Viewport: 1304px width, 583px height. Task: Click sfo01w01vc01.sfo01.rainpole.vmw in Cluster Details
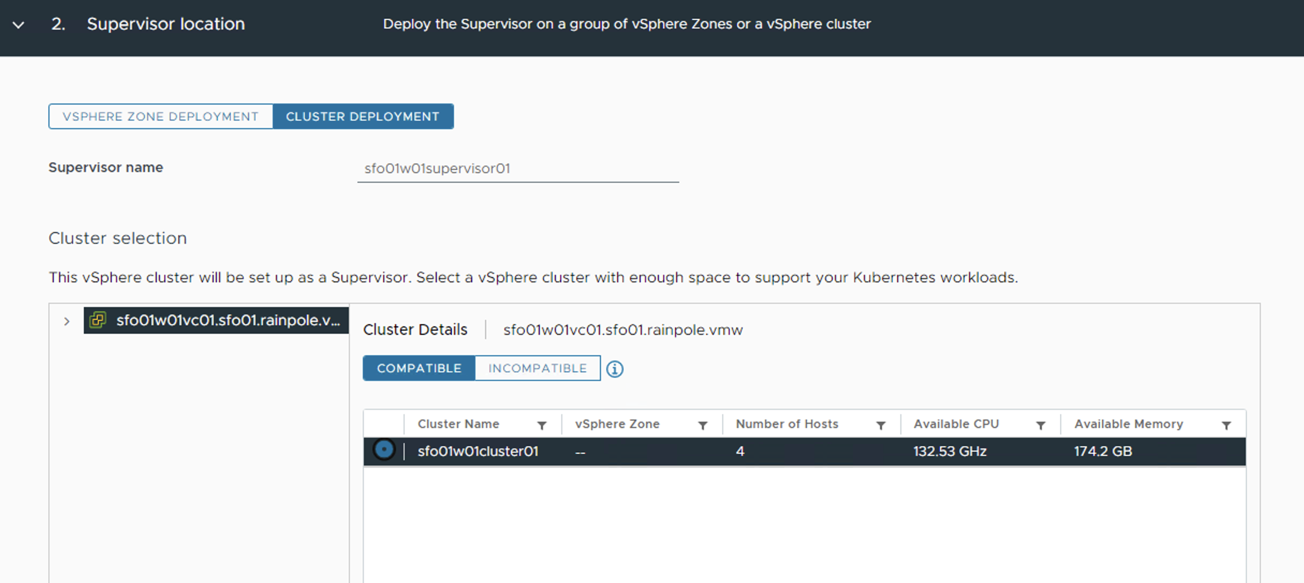623,330
